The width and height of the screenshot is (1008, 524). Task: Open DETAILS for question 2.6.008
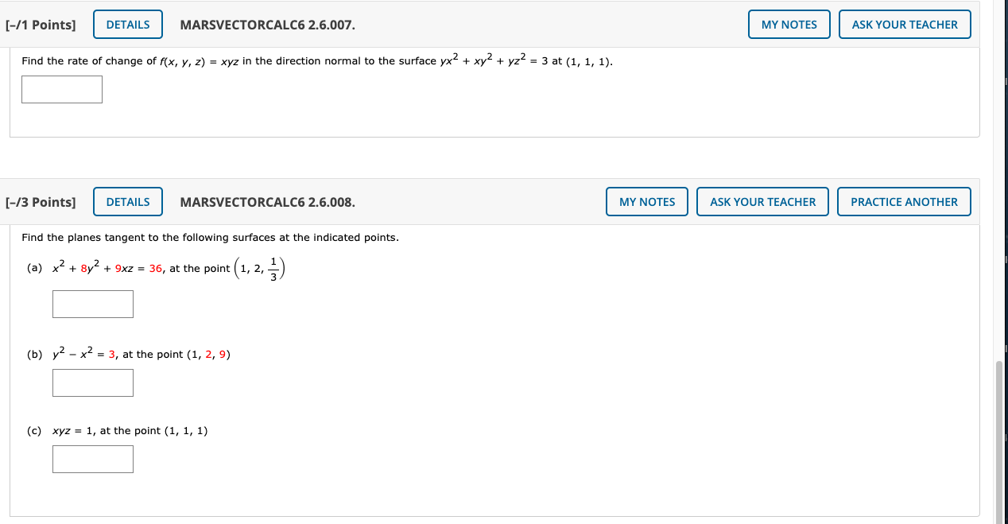(128, 202)
